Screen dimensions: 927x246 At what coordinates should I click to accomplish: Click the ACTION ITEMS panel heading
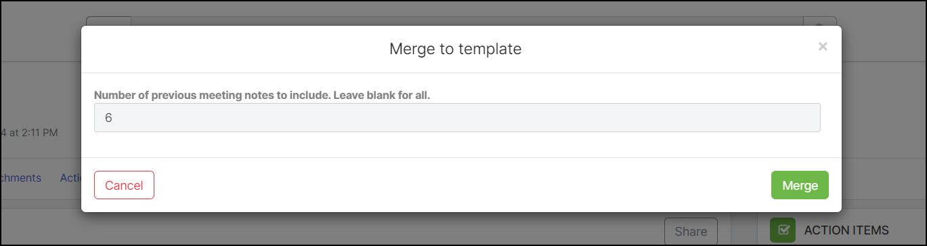coord(846,230)
